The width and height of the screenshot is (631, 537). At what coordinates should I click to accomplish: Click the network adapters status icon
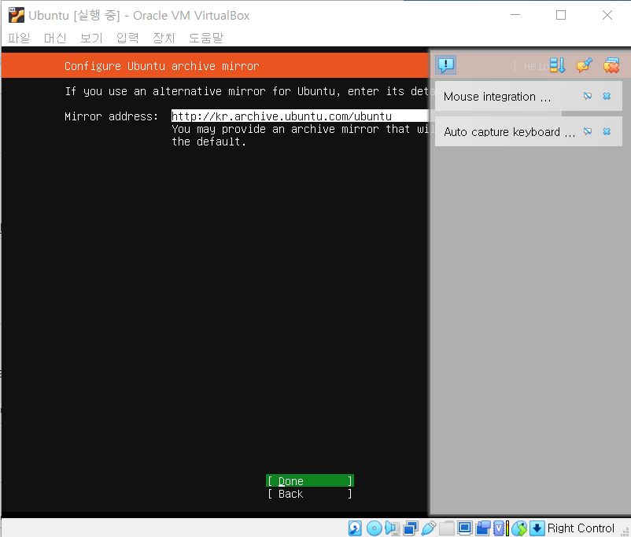coord(411,528)
